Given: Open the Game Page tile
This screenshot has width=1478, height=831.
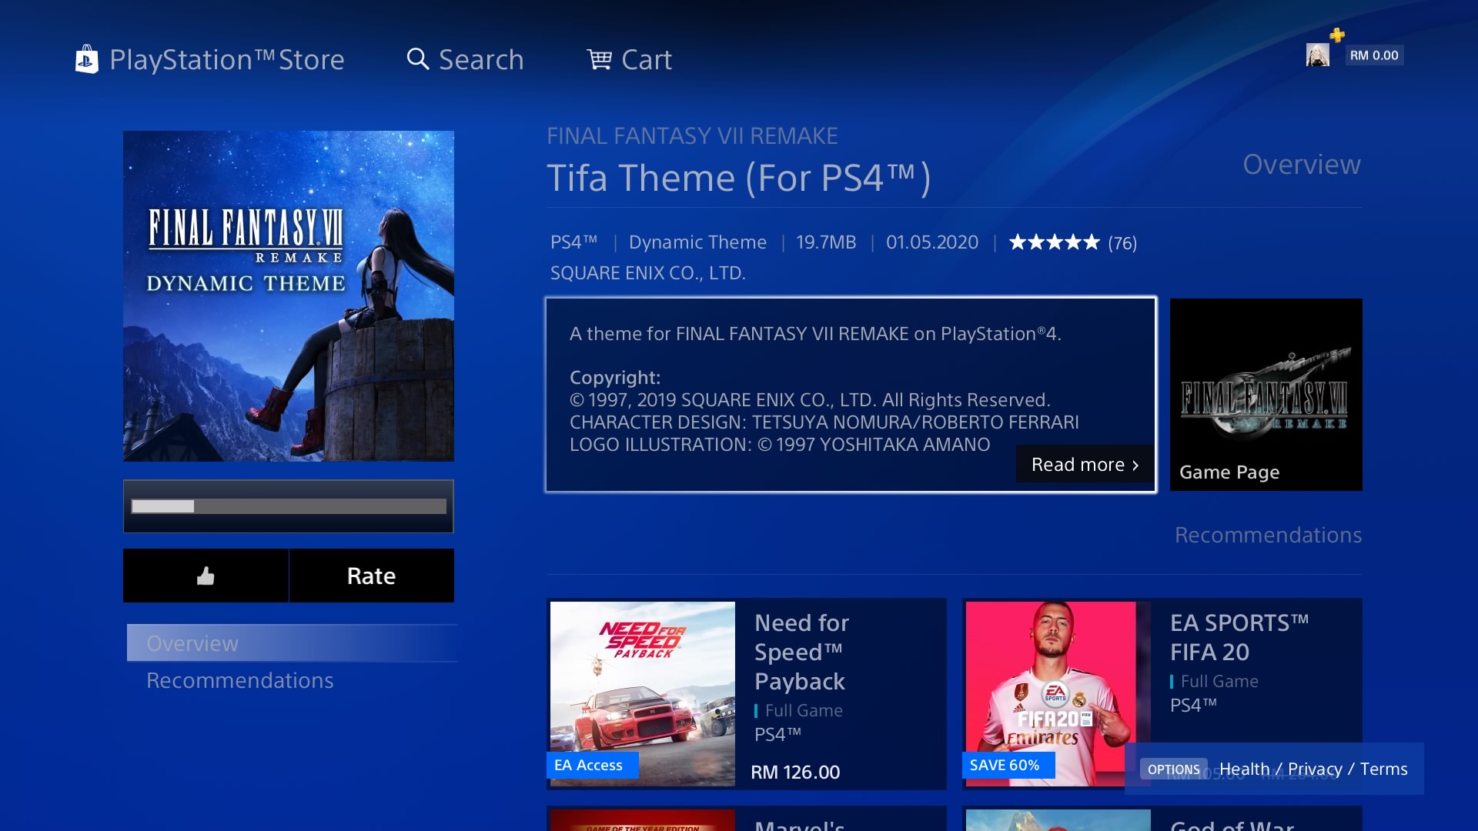Looking at the screenshot, I should pos(1266,395).
